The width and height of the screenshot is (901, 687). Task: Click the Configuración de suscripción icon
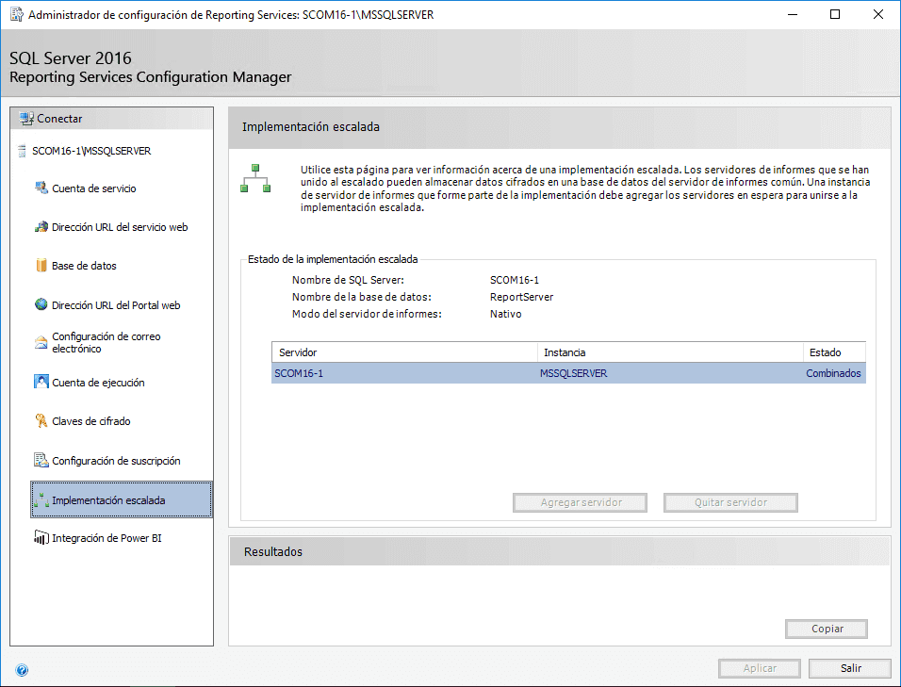41,460
